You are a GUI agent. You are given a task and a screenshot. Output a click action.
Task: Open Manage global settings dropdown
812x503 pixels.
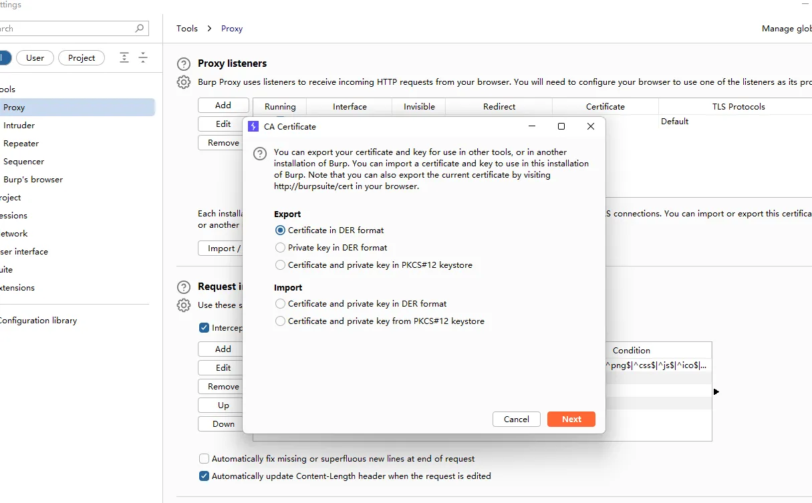pyautogui.click(x=787, y=29)
